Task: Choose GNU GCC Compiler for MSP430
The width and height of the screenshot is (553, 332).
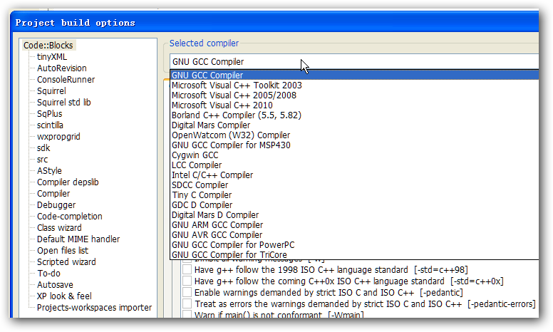Action: (x=354, y=145)
